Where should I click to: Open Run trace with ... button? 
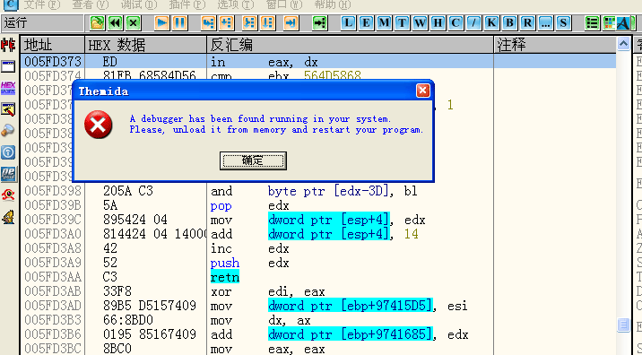545,22
